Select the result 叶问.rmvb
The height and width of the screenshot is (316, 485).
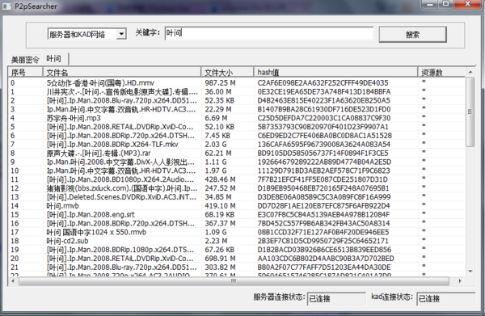coord(237,205)
